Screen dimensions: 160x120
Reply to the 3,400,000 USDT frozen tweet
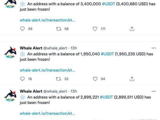coord(22,29)
